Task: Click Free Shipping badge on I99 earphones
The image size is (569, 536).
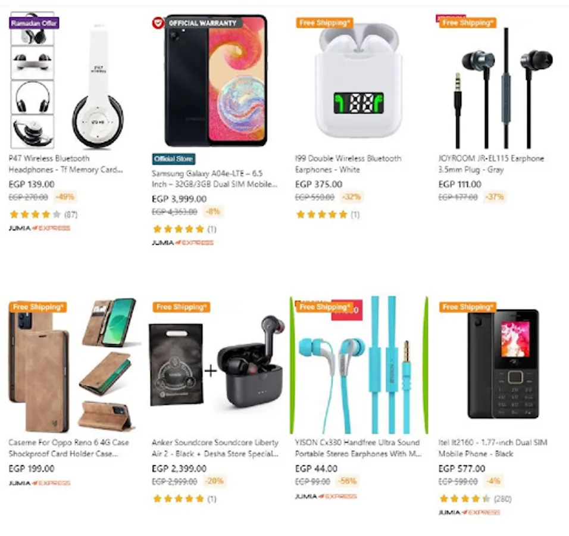Action: tap(324, 23)
